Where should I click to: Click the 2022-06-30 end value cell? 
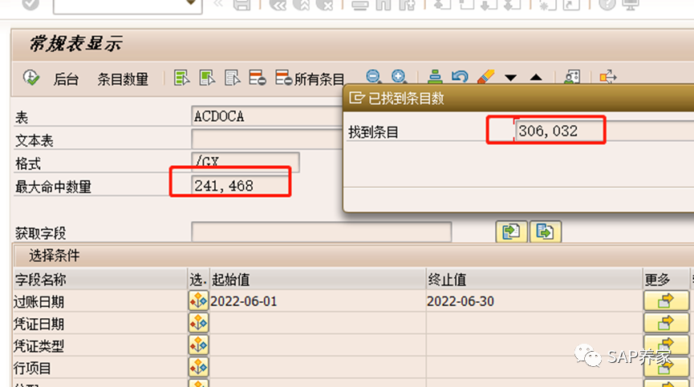[x=534, y=301]
